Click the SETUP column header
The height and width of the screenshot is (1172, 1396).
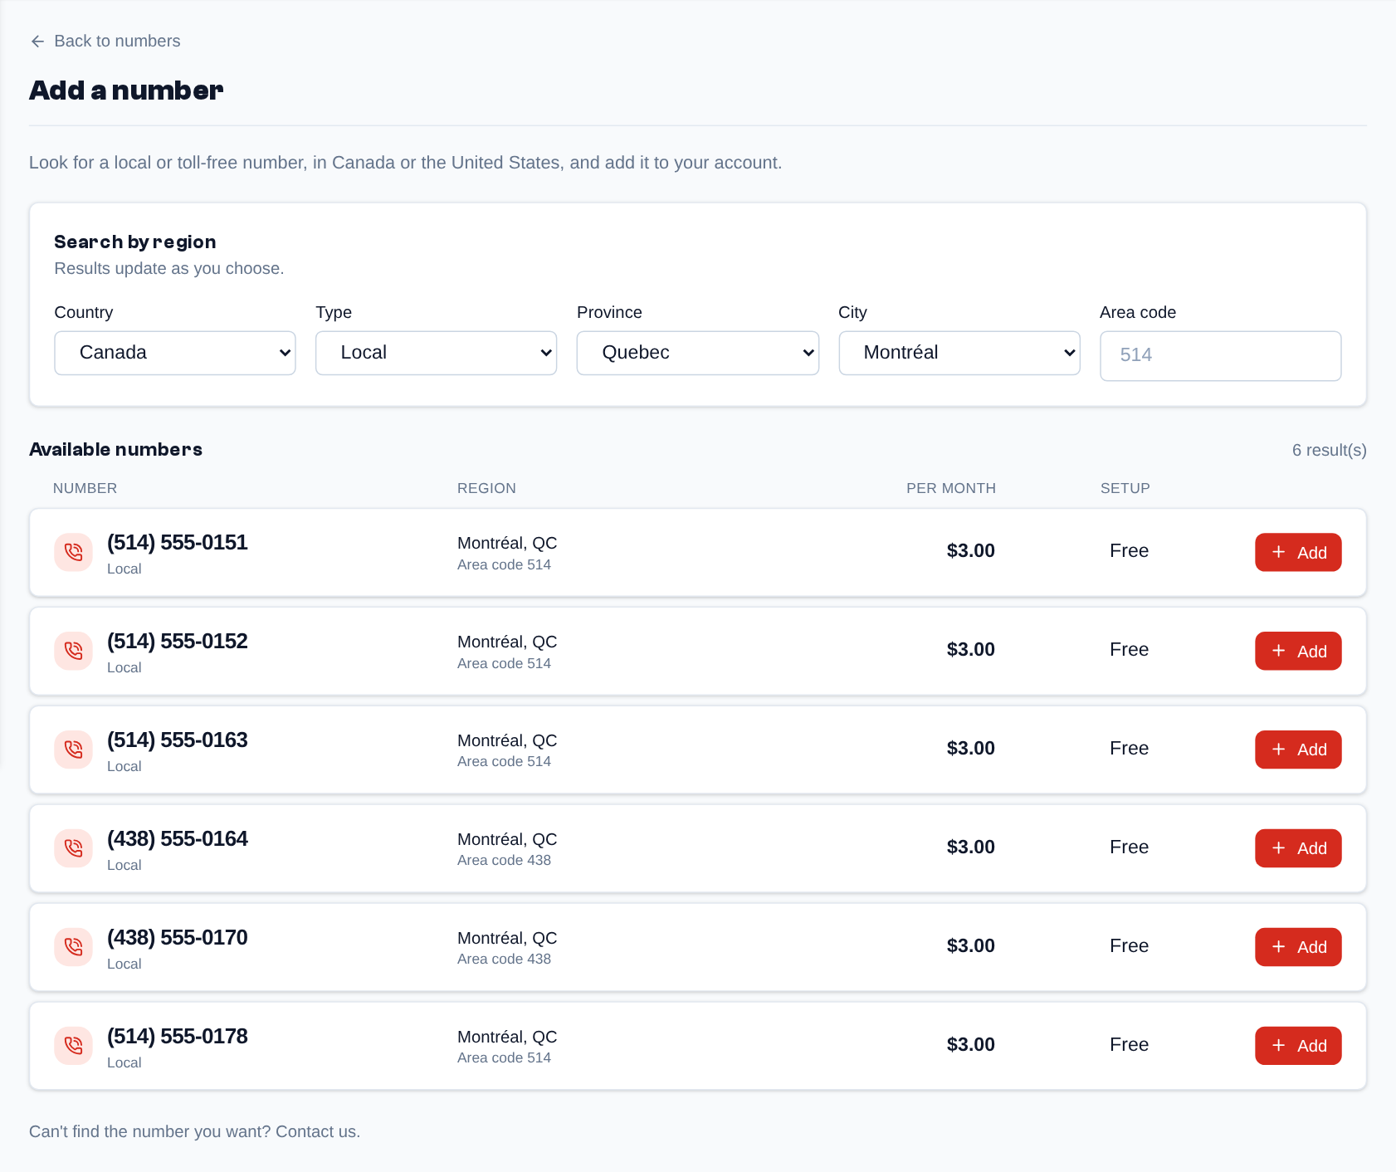pos(1125,488)
